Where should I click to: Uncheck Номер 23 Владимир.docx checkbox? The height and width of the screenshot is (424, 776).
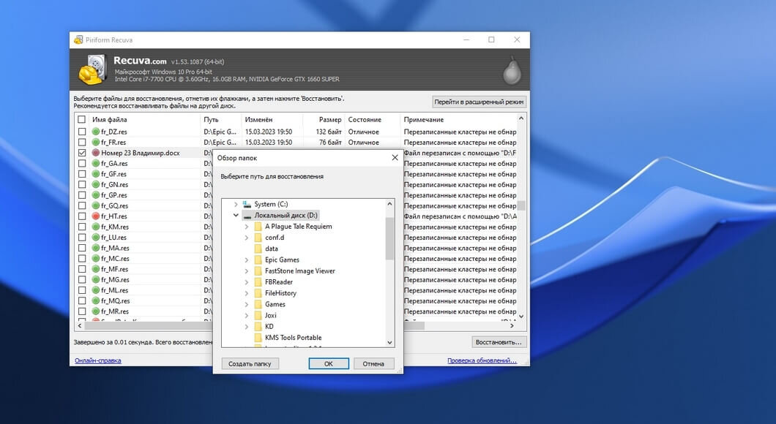pyautogui.click(x=82, y=154)
